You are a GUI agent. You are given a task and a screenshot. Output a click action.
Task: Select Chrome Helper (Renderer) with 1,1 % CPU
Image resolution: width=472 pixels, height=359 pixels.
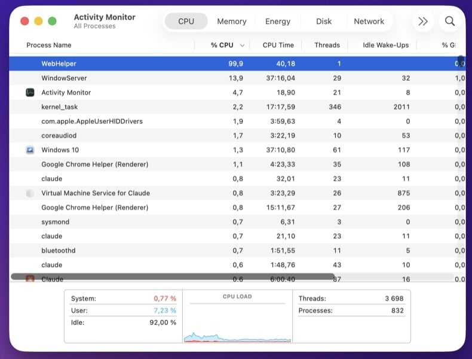coord(95,165)
